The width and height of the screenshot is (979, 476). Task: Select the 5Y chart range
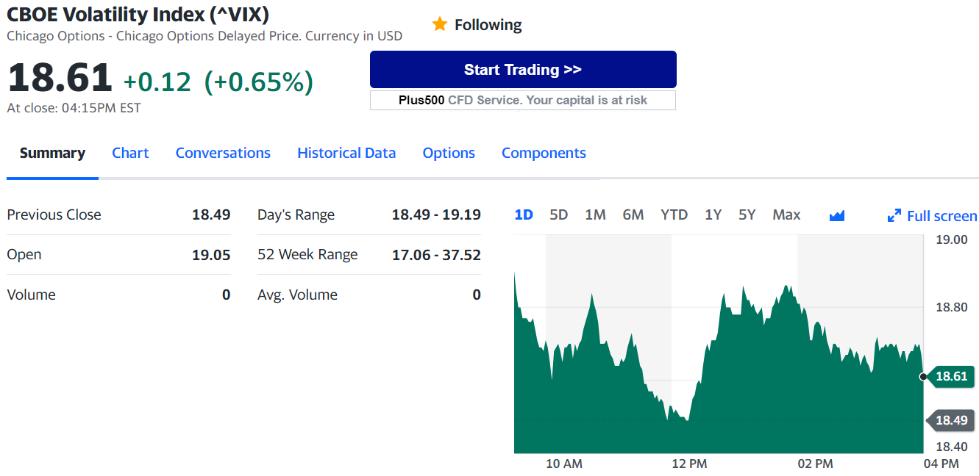(747, 215)
